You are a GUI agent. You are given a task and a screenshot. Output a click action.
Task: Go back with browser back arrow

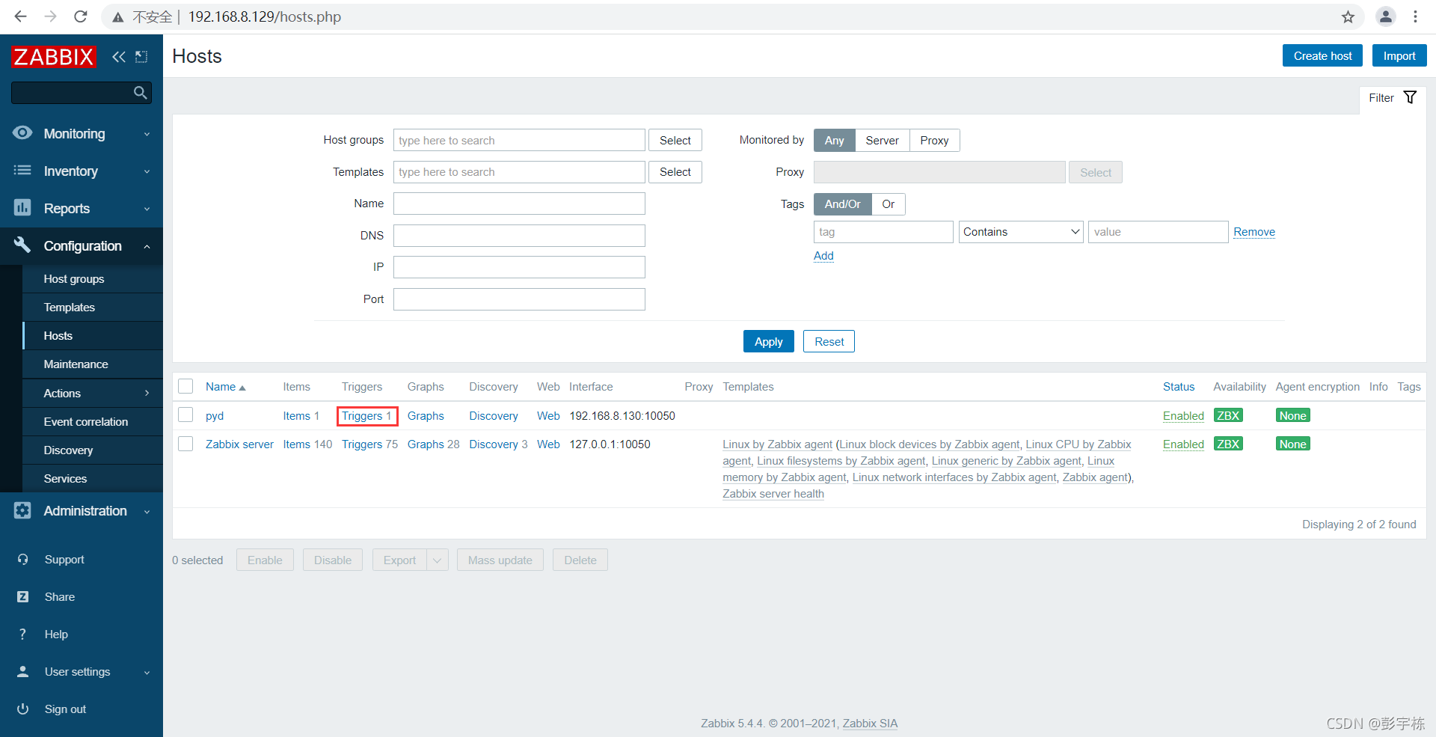tap(20, 16)
